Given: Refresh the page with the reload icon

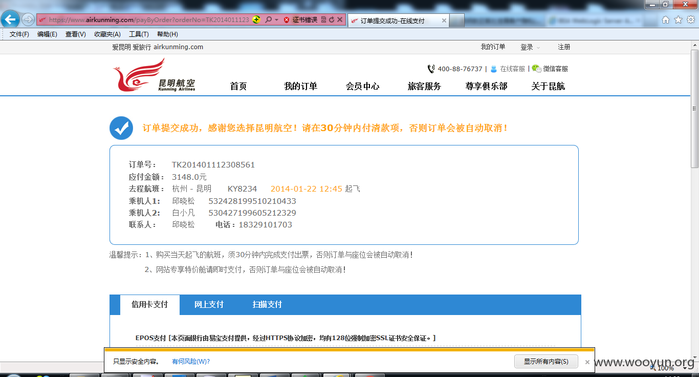Looking at the screenshot, I should click(331, 20).
